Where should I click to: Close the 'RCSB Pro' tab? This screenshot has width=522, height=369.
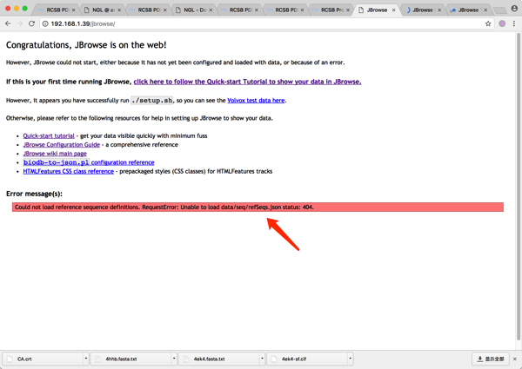(x=348, y=10)
